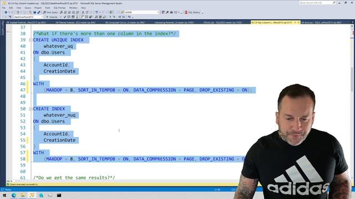
Task: Switch to the 08 Computed Columns tab
Action: (x=125, y=22)
